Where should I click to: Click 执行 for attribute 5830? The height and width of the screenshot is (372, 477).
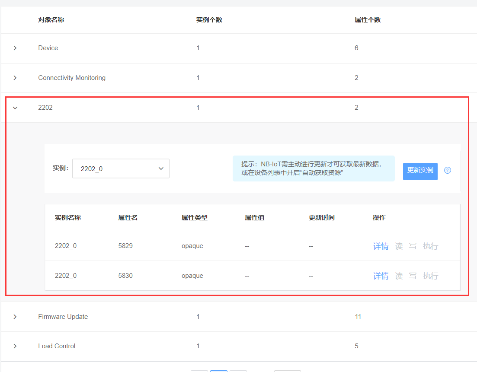pos(430,276)
